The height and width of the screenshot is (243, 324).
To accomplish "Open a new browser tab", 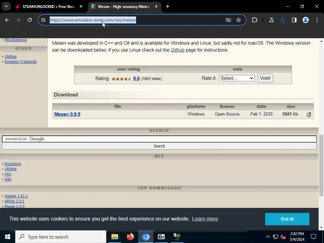I will (x=168, y=6).
